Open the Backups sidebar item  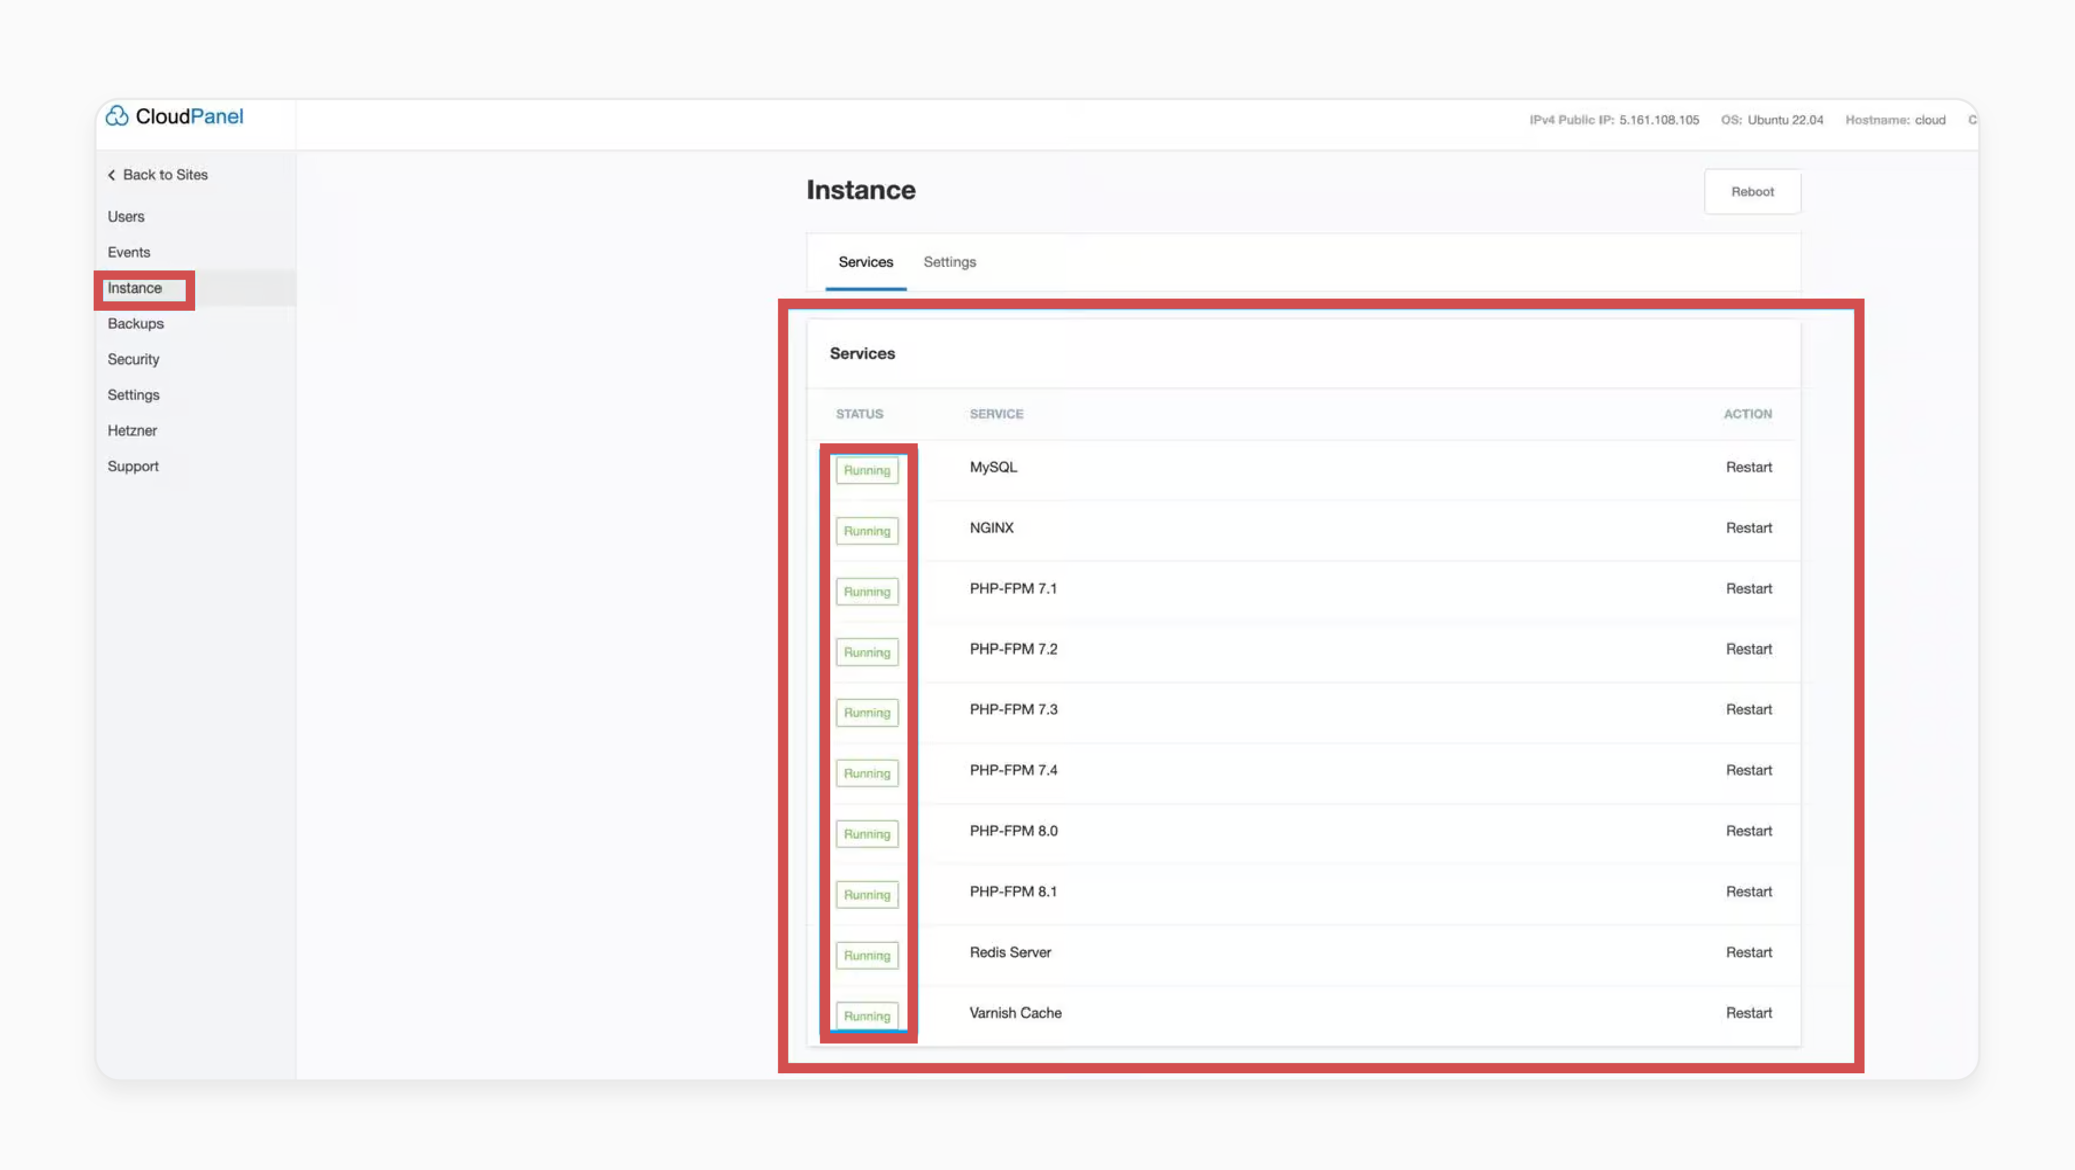point(135,324)
